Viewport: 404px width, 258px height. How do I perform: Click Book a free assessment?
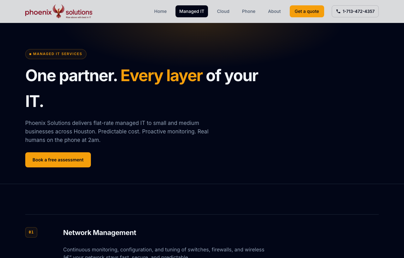pos(58,160)
